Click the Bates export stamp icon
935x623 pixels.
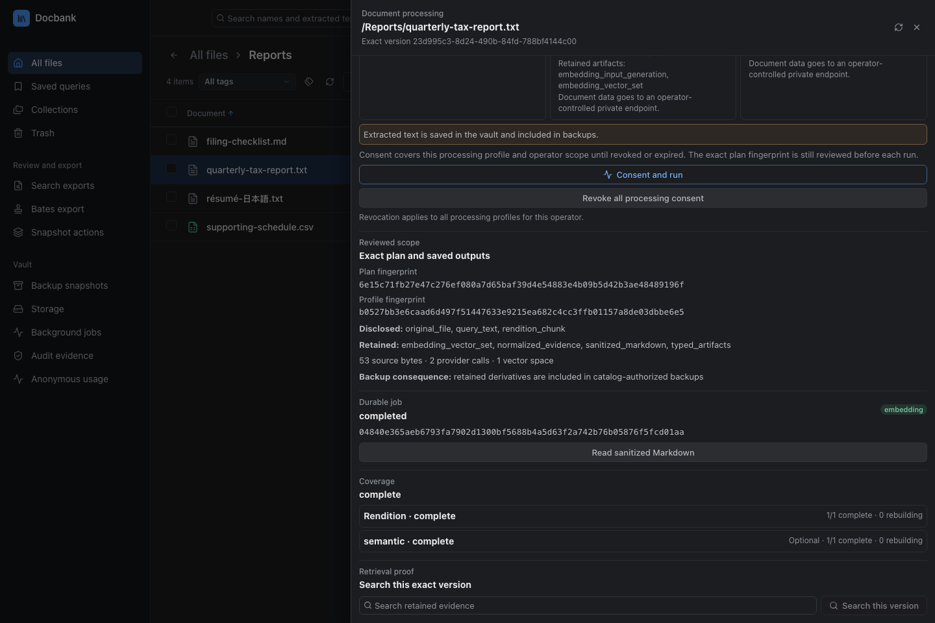[18, 209]
